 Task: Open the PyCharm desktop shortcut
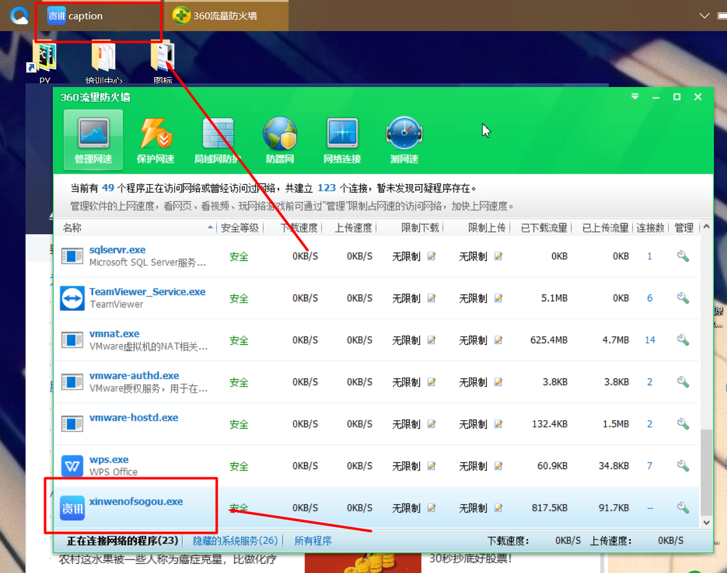tap(45, 62)
